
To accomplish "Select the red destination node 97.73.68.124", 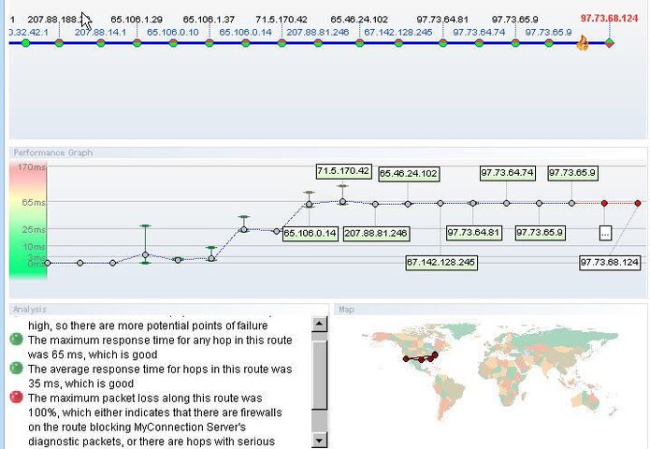I will tap(610, 43).
